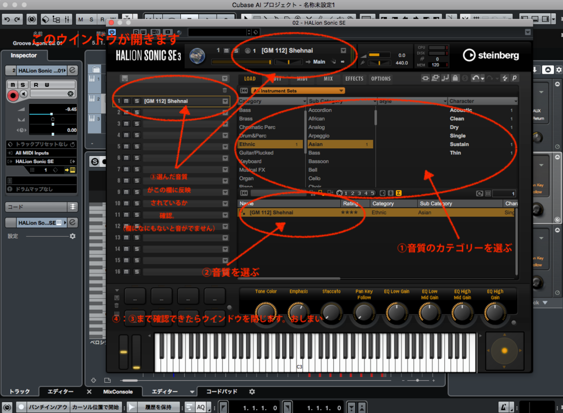The image size is (563, 413).
Task: Open Inspector tab
Action: 24,55
